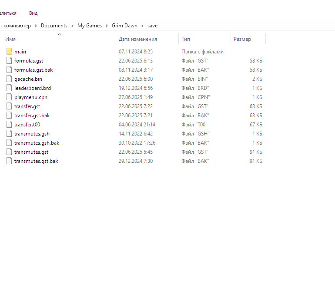Viewport: 335px width, 291px height.
Task: Click file name transfer.gst
Action: tap(27, 106)
